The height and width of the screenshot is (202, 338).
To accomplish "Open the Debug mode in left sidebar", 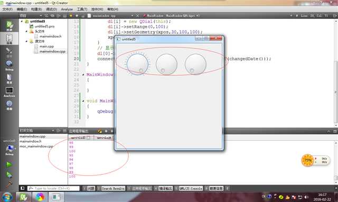I will click(x=10, y=65).
